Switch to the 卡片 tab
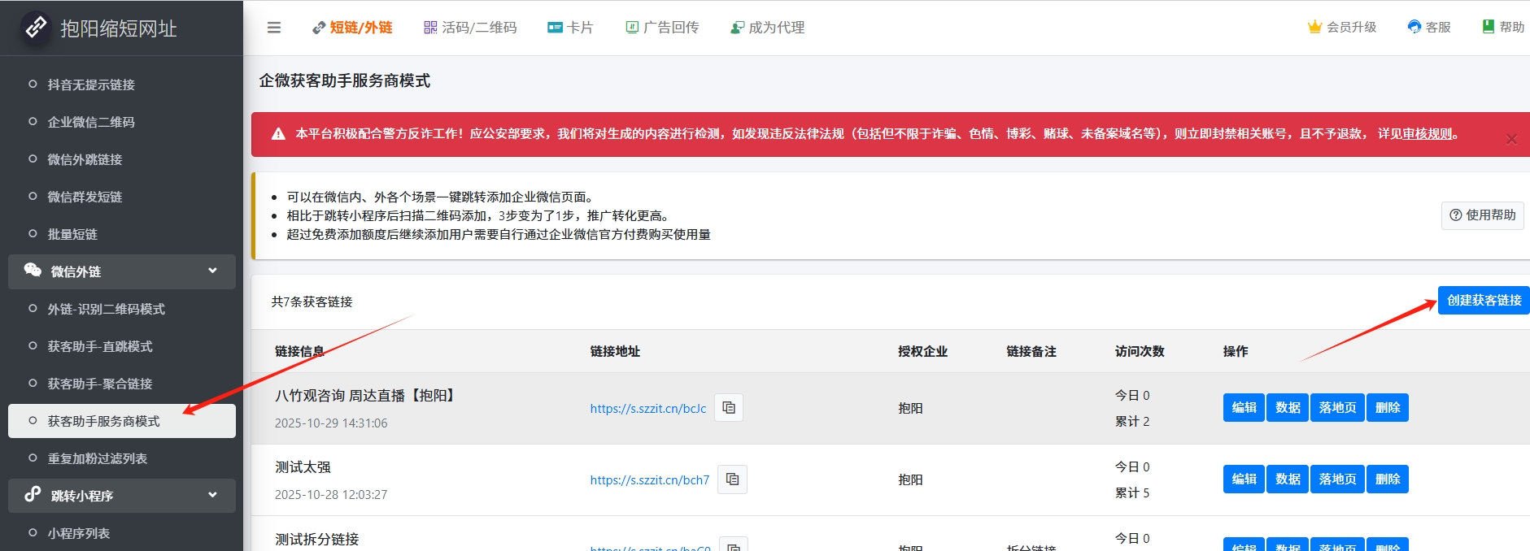This screenshot has height=551, width=1530. click(x=570, y=28)
